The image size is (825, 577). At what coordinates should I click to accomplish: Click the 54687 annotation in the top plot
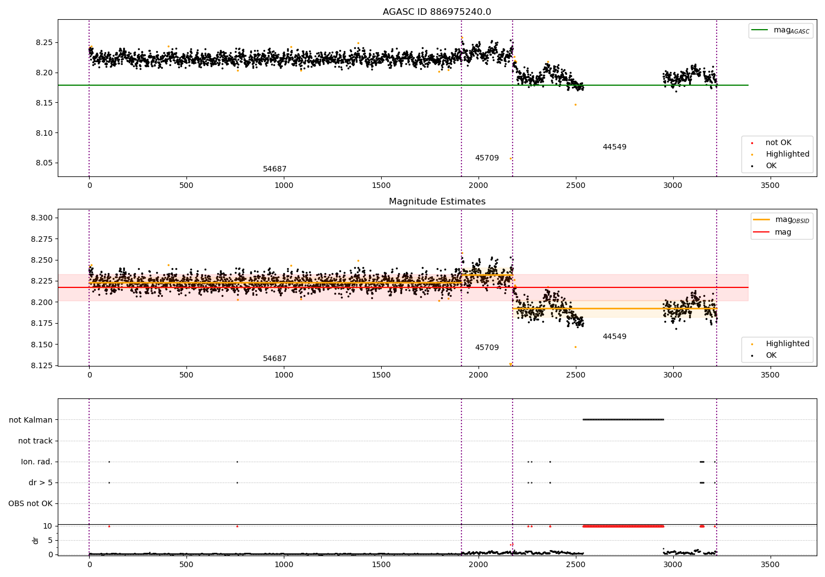pos(274,169)
